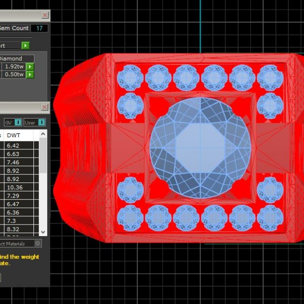The image size is (304, 304).
Task: Click the DWT list scrollbar thumb
Action: point(43,156)
